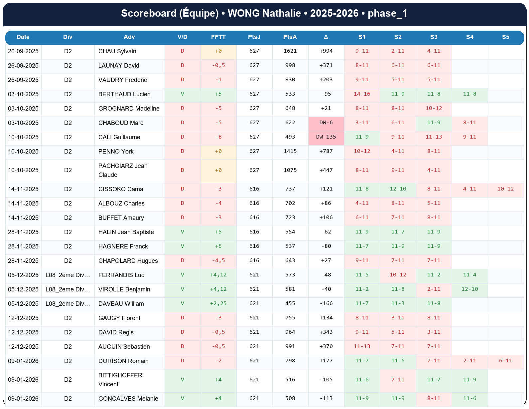Click the DW-6 delta cell
529x409 pixels.
tap(326, 123)
